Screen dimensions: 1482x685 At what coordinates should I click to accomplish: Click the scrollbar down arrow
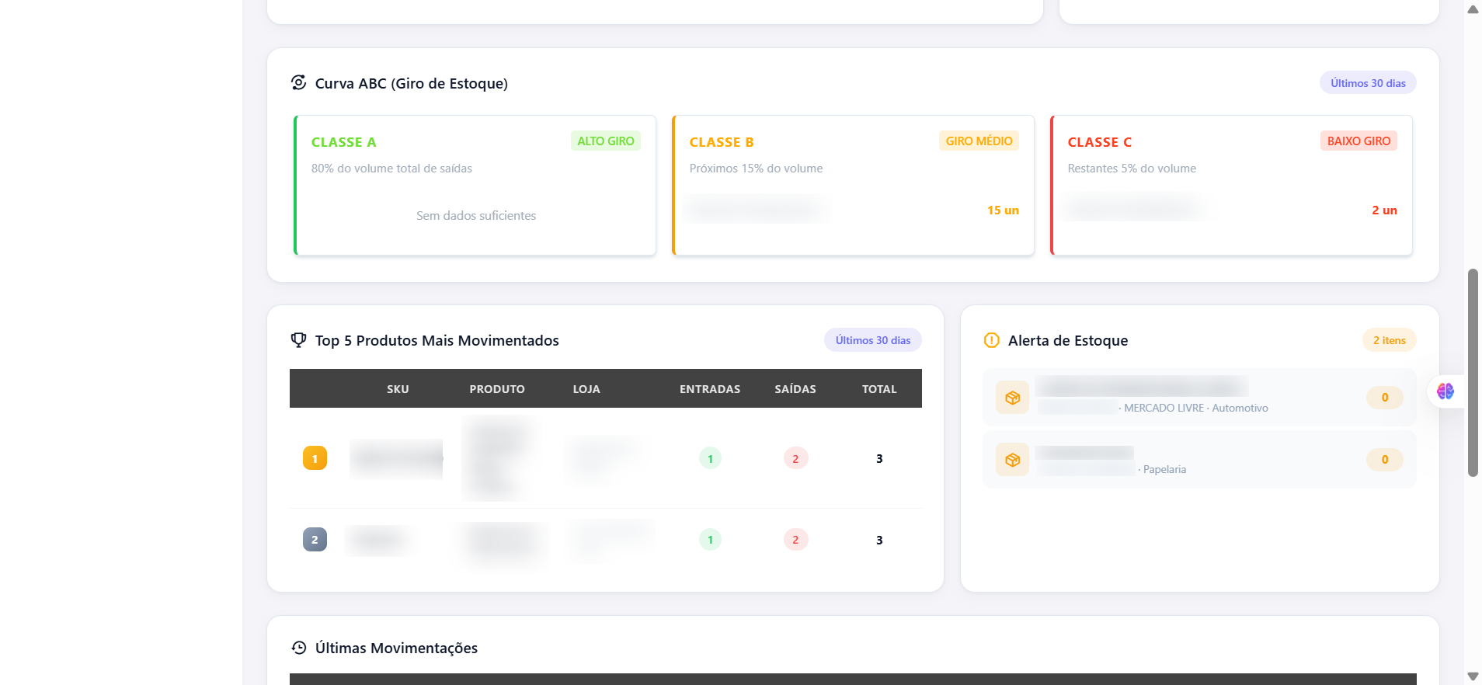click(x=1473, y=676)
